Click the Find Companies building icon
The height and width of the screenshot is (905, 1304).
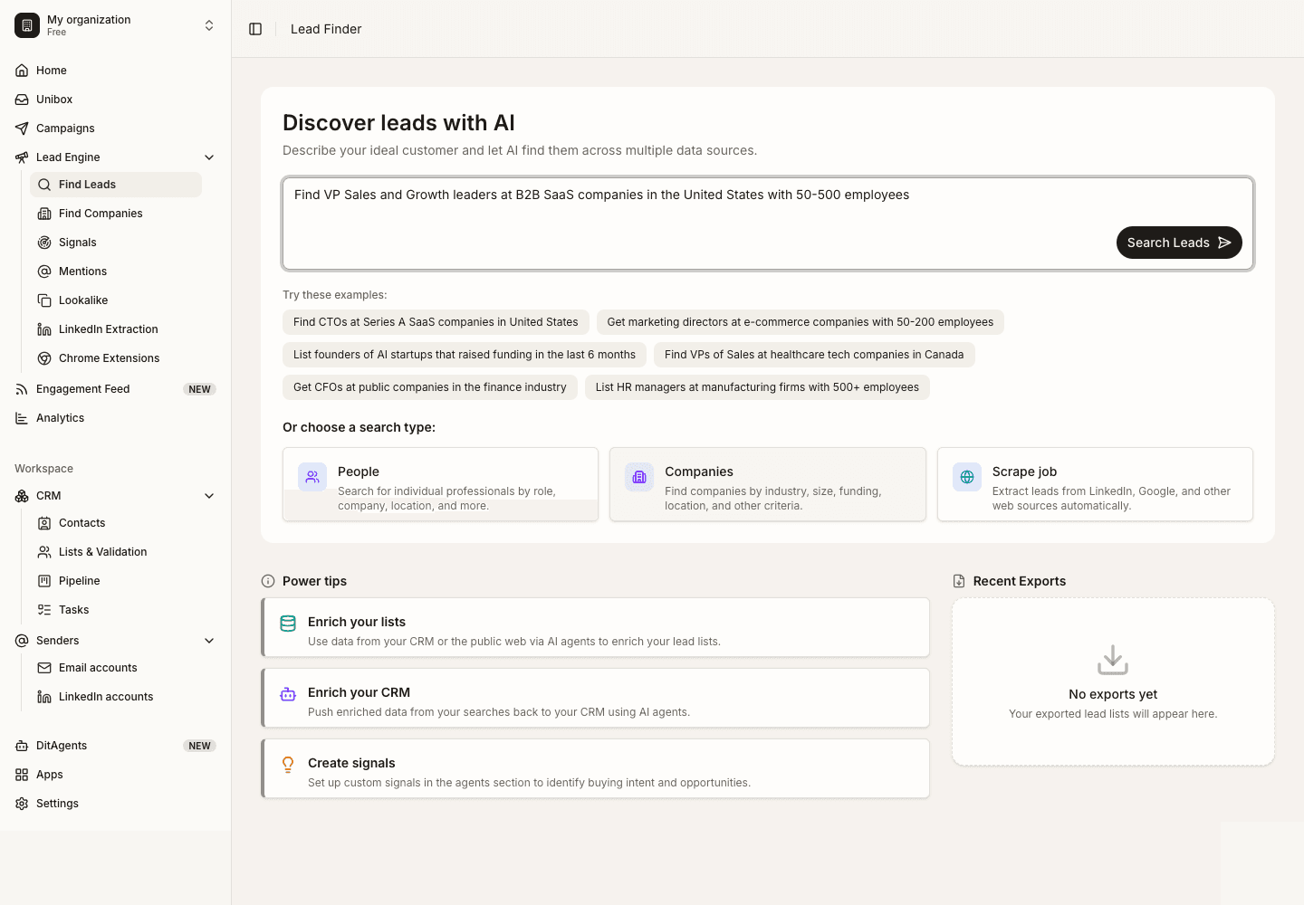44,214
